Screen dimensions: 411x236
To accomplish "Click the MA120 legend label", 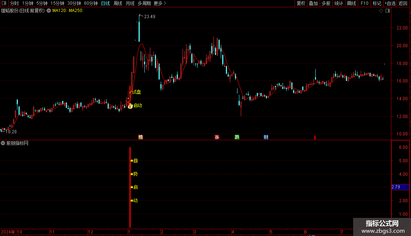I will click(60, 11).
